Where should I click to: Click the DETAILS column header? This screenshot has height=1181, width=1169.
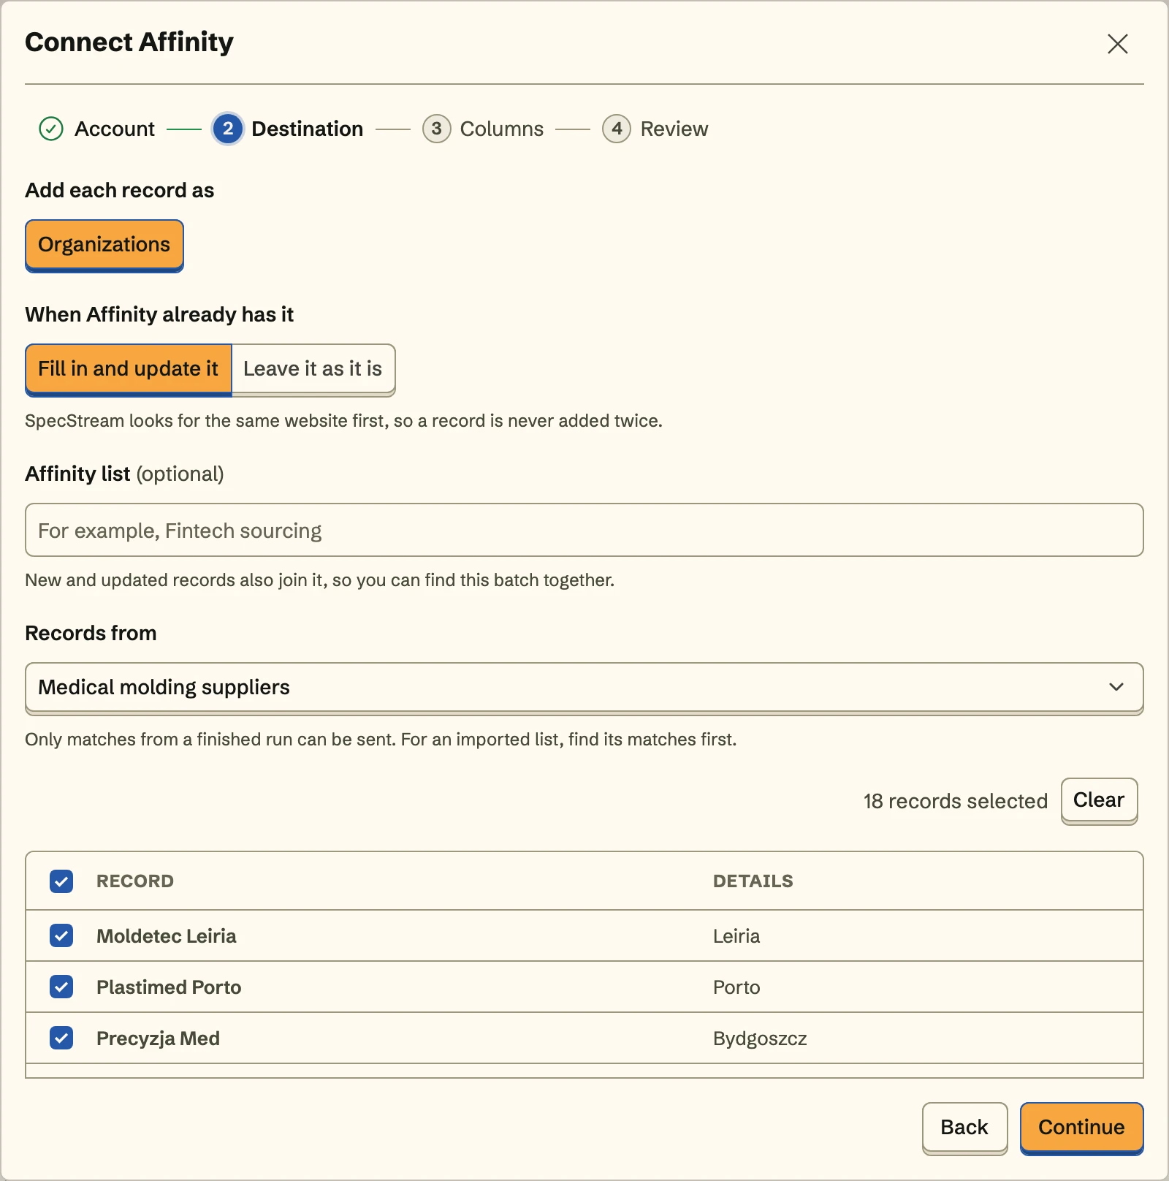point(753,881)
